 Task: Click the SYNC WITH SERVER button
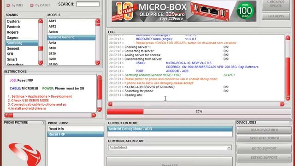[x=264, y=138]
